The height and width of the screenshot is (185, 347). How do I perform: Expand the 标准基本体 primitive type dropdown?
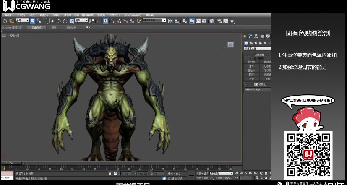[x=257, y=49]
